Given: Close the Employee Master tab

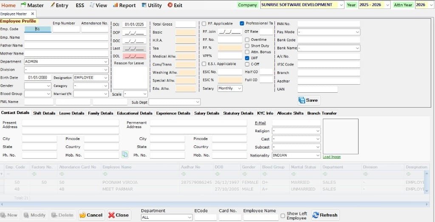Looking at the screenshot, I should click(32, 14).
